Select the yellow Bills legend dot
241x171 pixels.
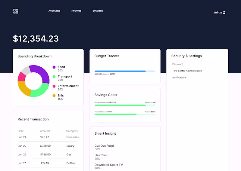[x=54, y=96]
